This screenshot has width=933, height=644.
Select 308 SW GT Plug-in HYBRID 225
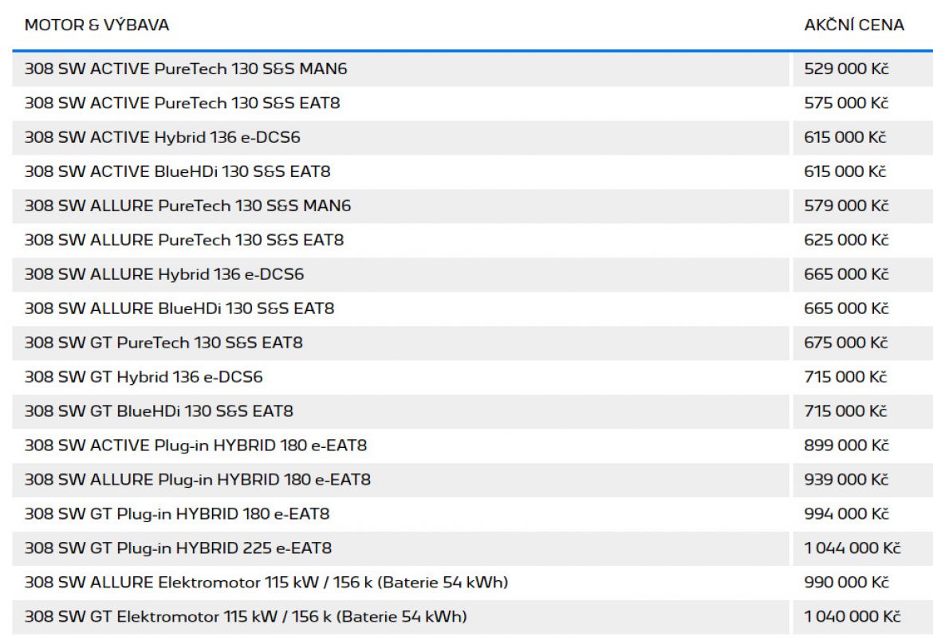click(178, 548)
